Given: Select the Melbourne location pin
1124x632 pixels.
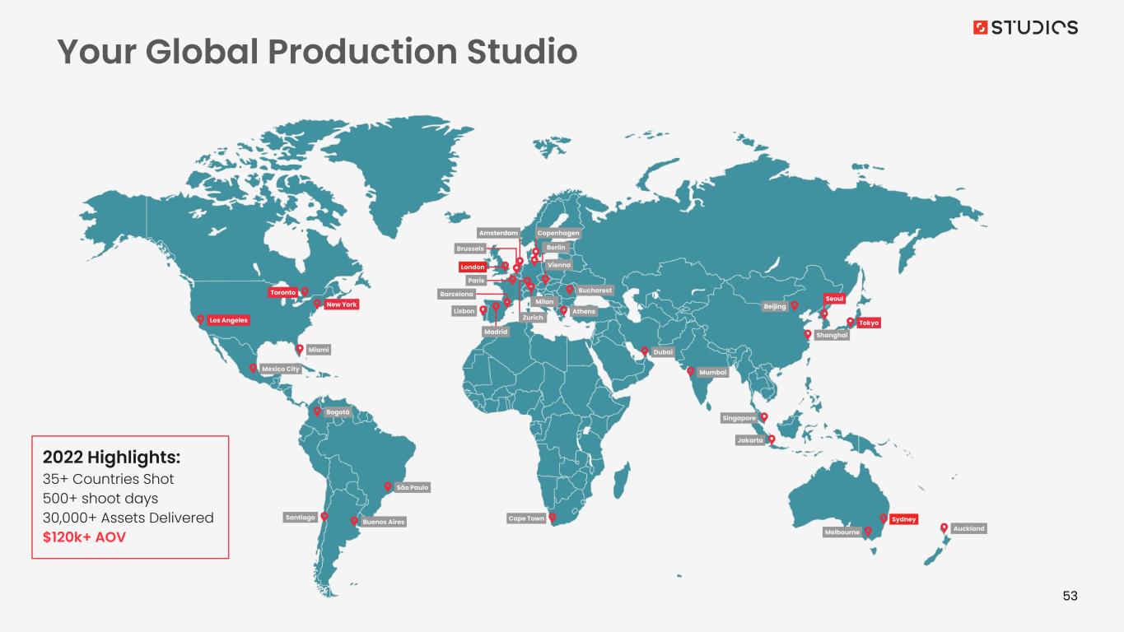Looking at the screenshot, I should pos(868,532).
